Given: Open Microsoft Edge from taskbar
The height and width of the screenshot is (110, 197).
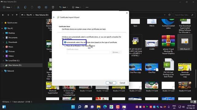Looking at the screenshot, I should (x=105, y=107).
